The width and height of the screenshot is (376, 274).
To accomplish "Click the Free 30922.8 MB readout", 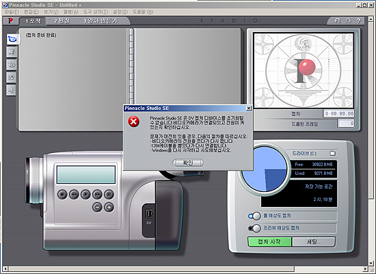I will 314,165.
